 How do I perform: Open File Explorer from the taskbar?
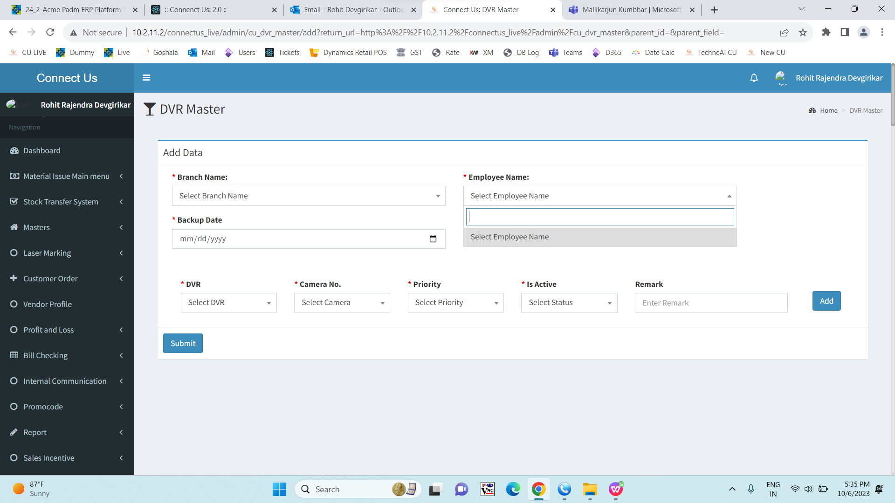tap(590, 489)
